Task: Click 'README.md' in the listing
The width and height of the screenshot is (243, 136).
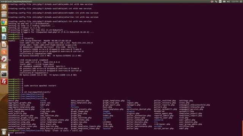Action: [159, 111]
